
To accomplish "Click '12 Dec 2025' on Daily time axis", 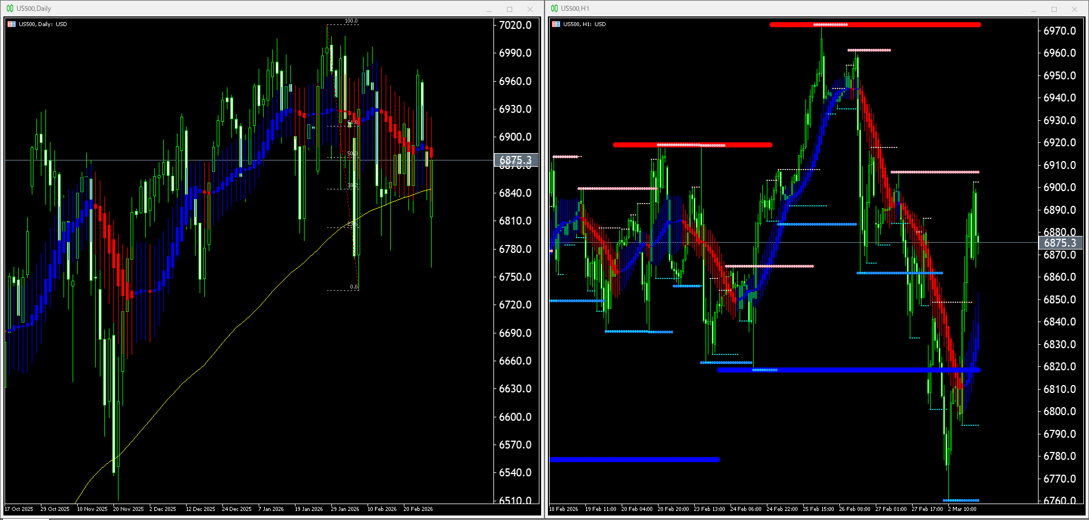I will click(x=201, y=509).
